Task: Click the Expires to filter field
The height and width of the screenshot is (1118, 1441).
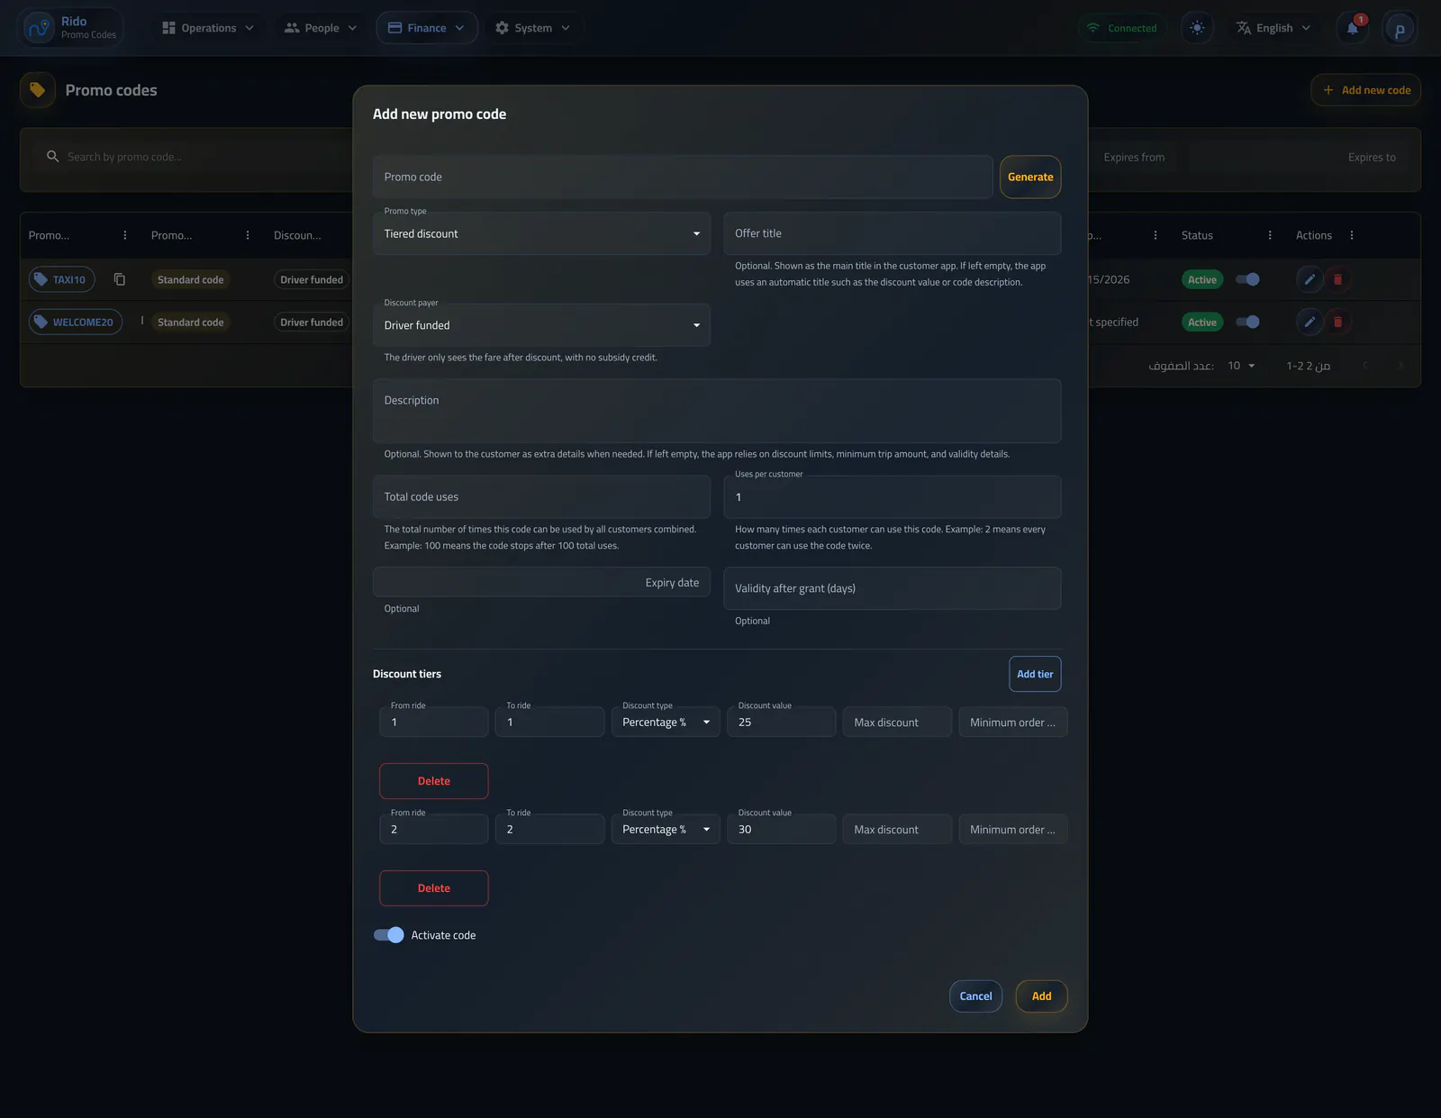Action: pyautogui.click(x=1297, y=157)
